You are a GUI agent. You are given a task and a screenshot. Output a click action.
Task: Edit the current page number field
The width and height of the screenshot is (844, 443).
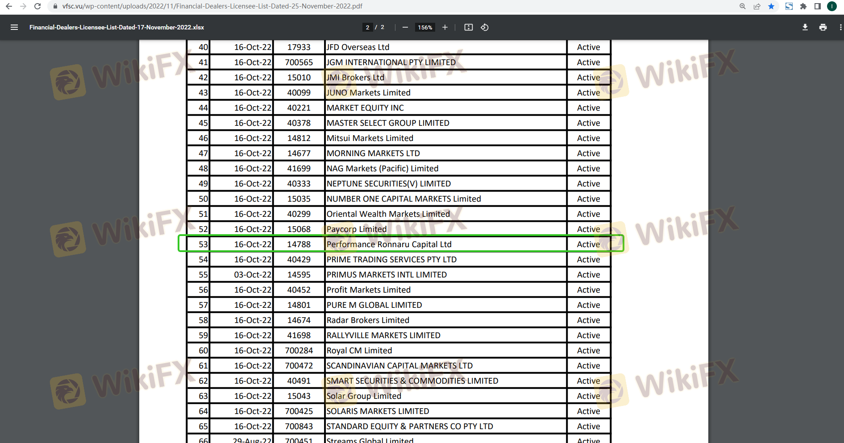367,27
